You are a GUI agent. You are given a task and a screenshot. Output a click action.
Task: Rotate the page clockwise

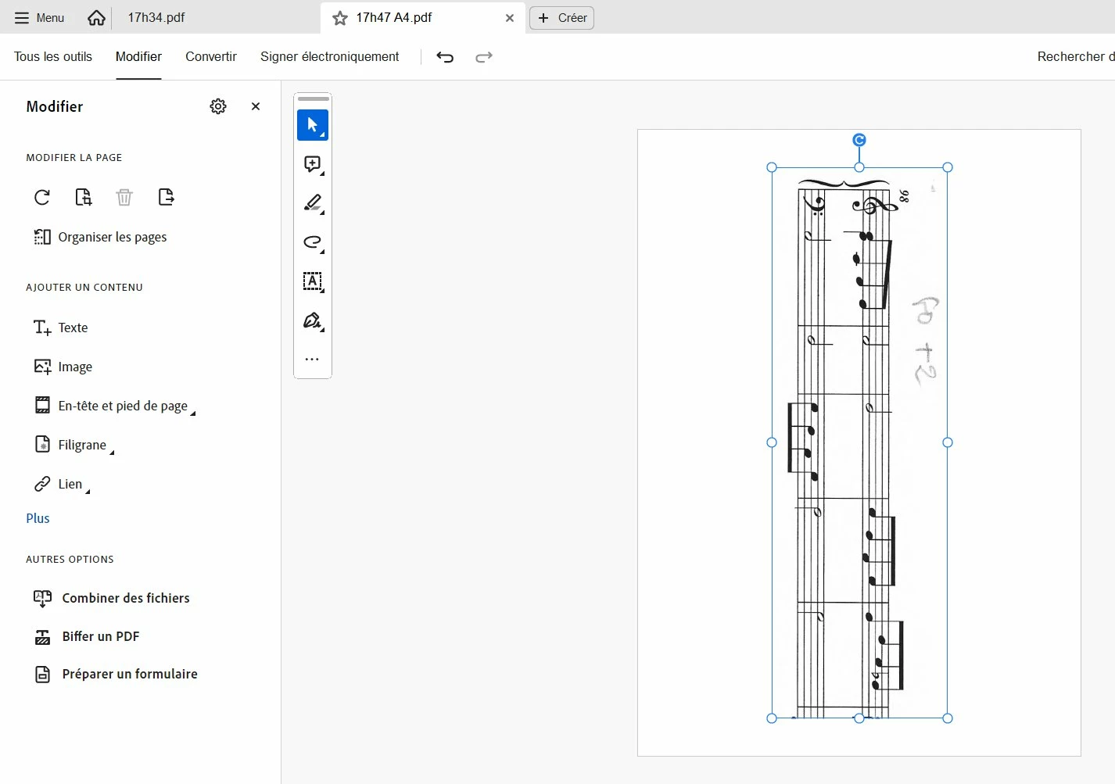click(42, 197)
